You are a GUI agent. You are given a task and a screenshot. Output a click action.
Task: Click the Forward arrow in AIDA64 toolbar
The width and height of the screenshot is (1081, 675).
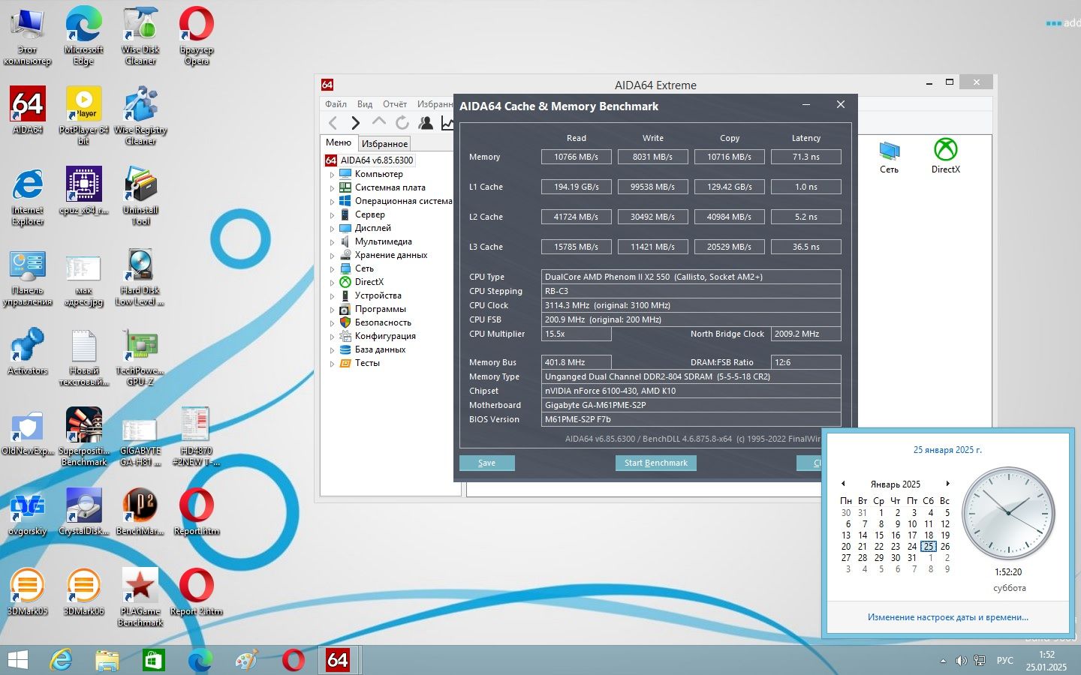pyautogui.click(x=355, y=123)
